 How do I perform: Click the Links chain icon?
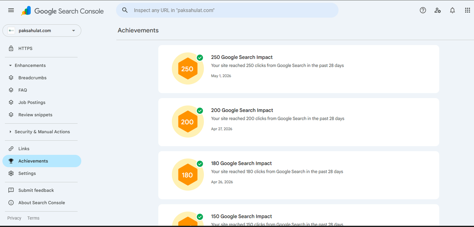coord(11,149)
